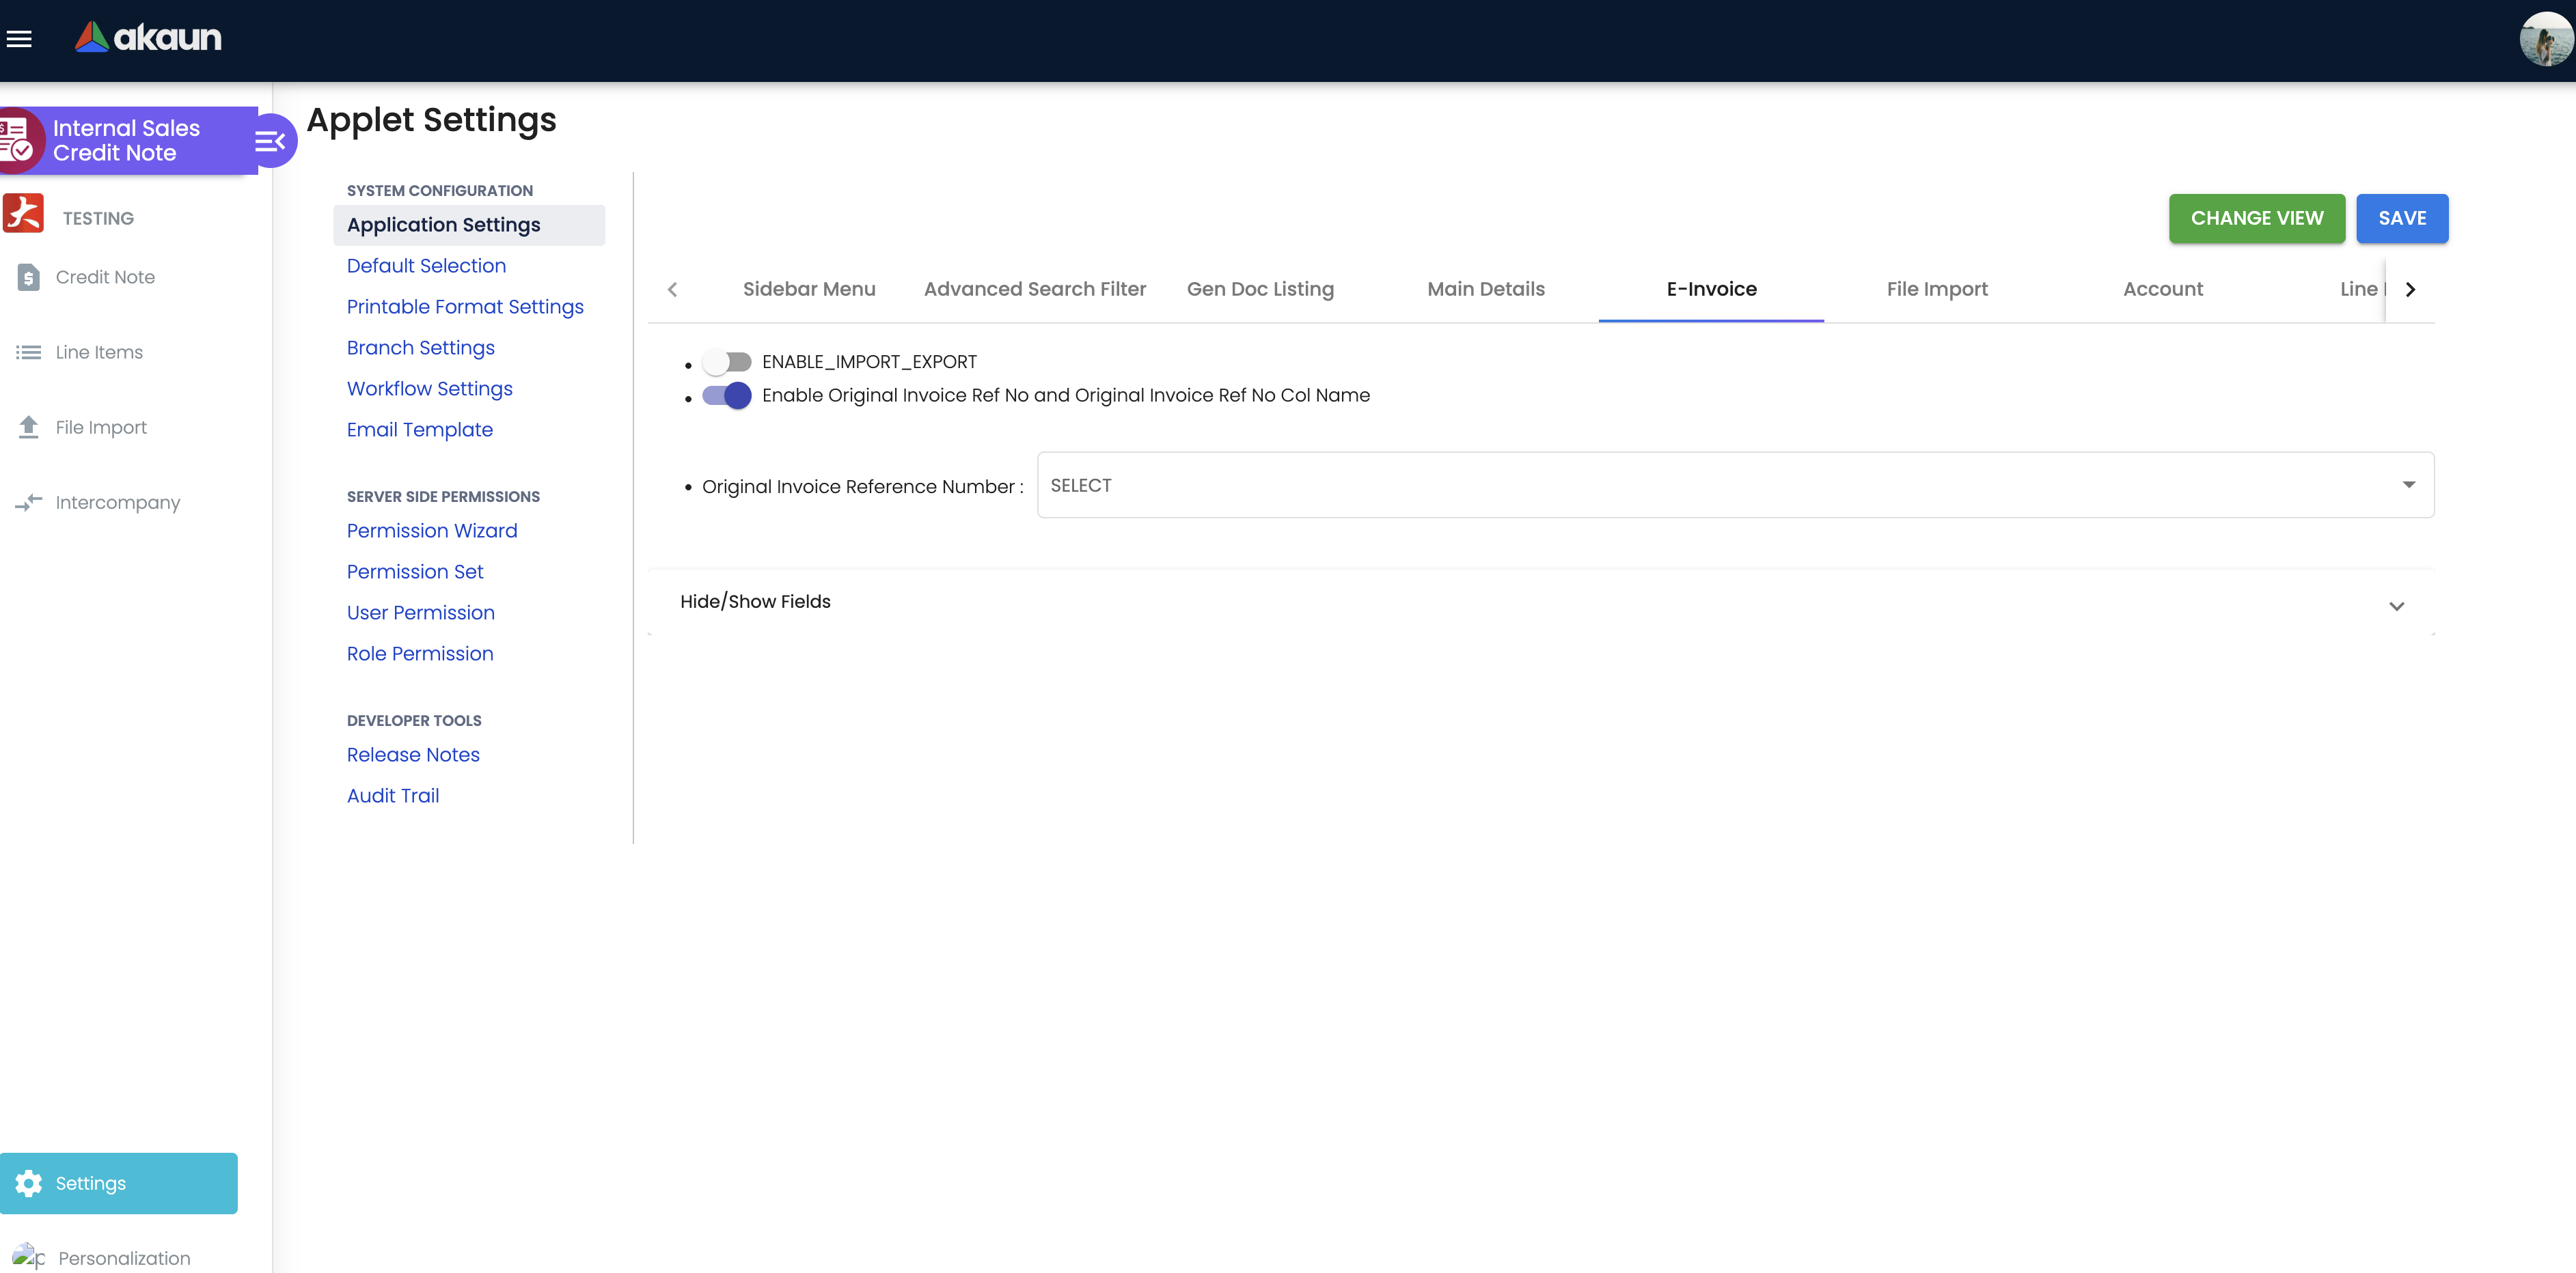2576x1273 pixels.
Task: Open Release Notes
Action: [413, 755]
